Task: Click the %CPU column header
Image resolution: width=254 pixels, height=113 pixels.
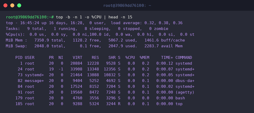Action: pos(130,58)
